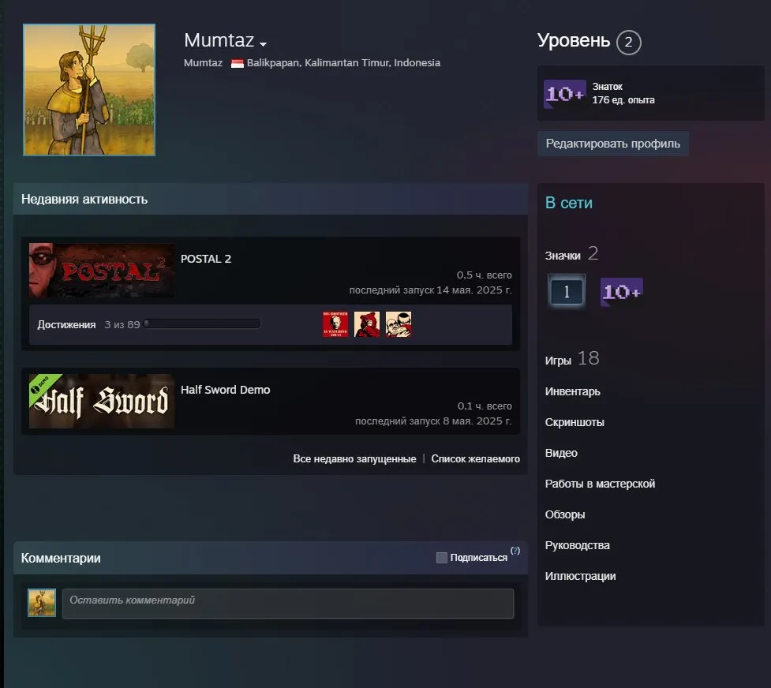Enable the Подписаться comments checkbox

click(x=442, y=558)
